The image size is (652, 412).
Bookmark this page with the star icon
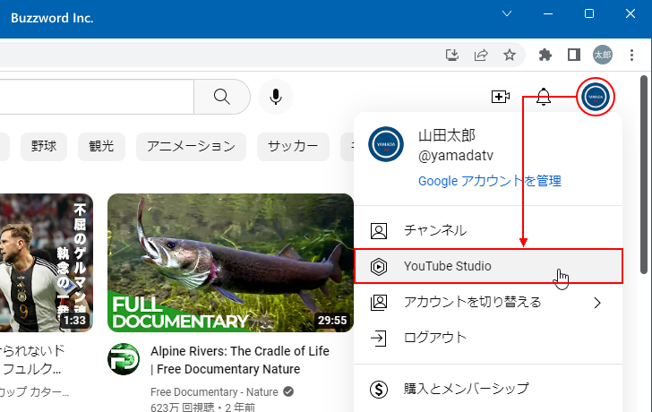pyautogui.click(x=510, y=55)
